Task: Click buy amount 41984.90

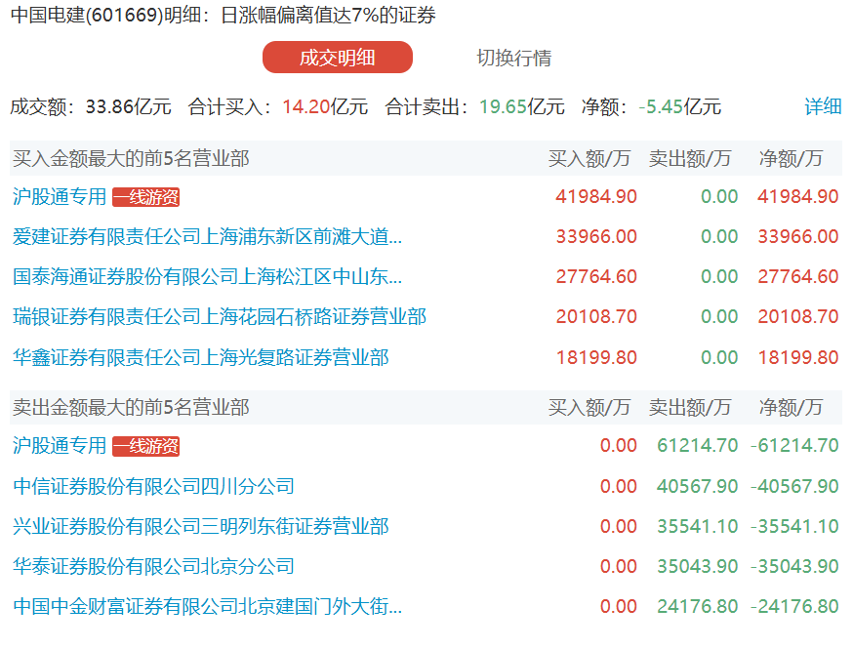Action: click(x=596, y=196)
